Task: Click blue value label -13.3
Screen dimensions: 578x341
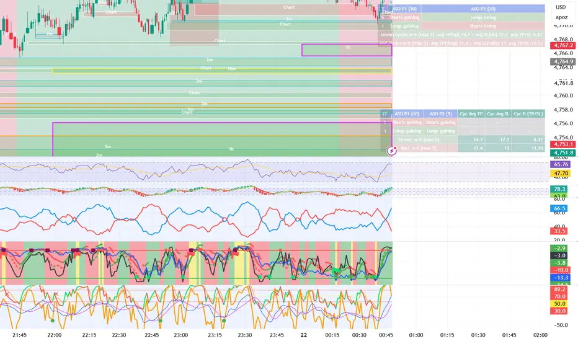Action: point(559,278)
